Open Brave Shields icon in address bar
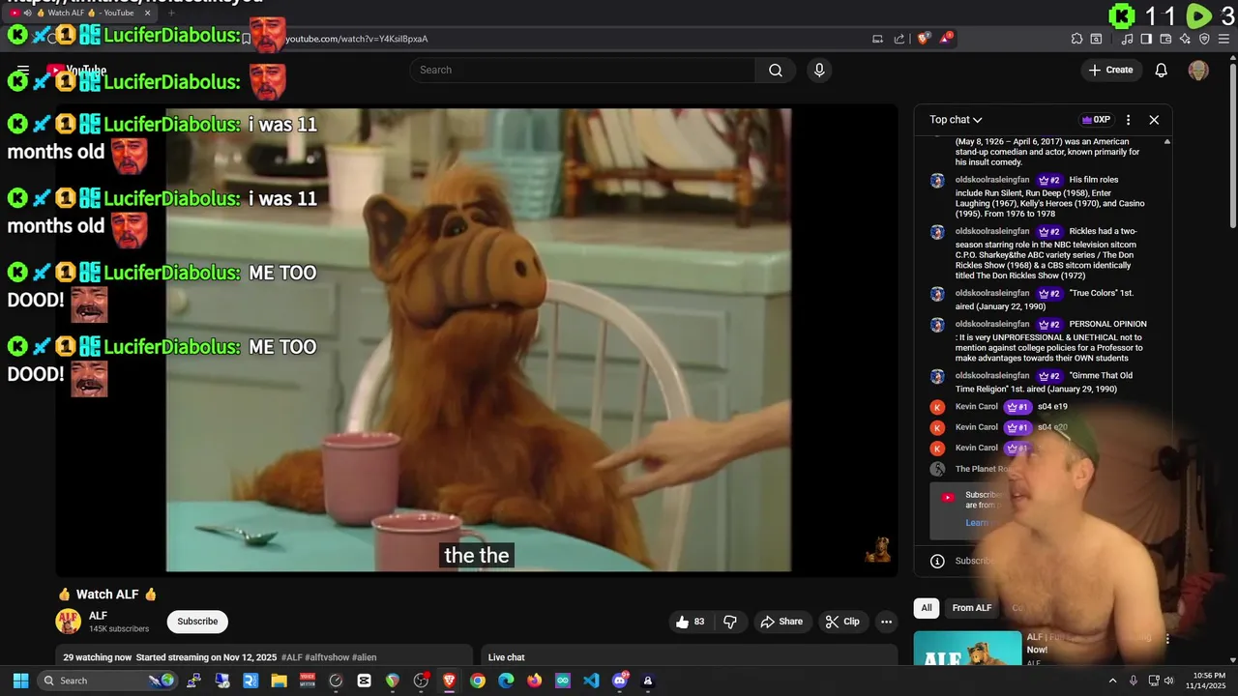Image resolution: width=1238 pixels, height=696 pixels. [x=923, y=39]
